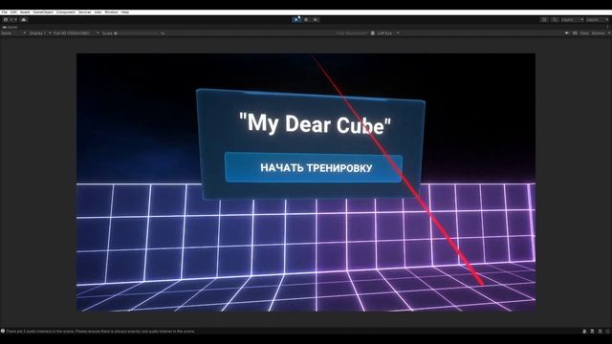Click the Step frame button
The image size is (612, 344).
(316, 19)
